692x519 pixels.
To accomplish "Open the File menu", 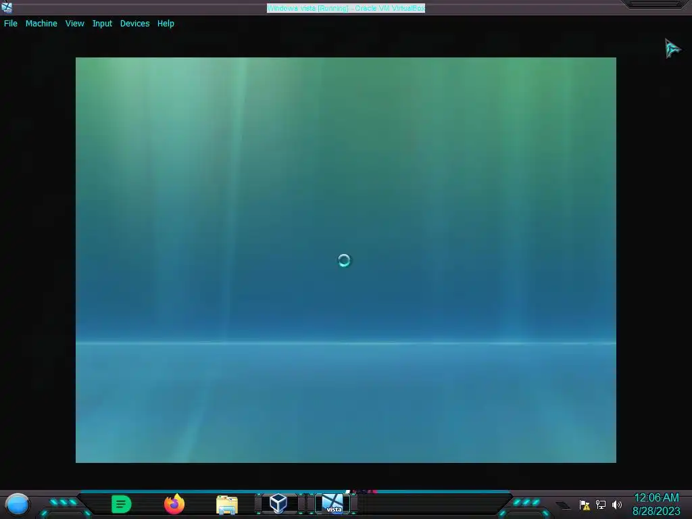I will (11, 24).
